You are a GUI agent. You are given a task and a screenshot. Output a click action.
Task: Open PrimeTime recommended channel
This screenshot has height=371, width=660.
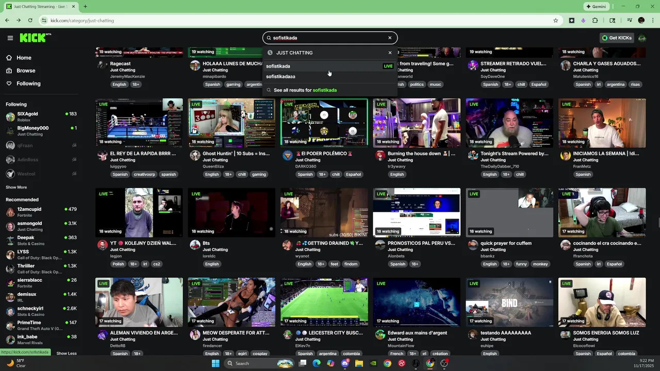(41, 325)
